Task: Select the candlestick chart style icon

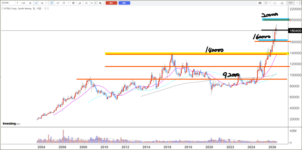Action: click(52, 3)
